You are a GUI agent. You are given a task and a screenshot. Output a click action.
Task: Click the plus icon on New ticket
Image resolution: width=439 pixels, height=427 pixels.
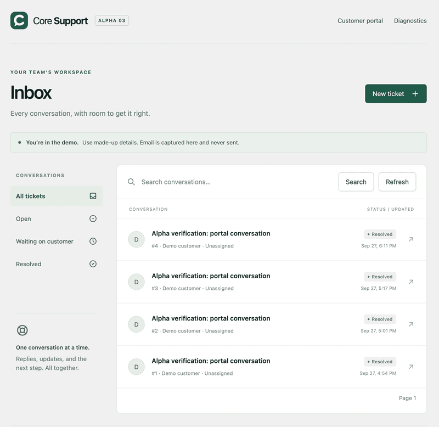[x=415, y=94]
